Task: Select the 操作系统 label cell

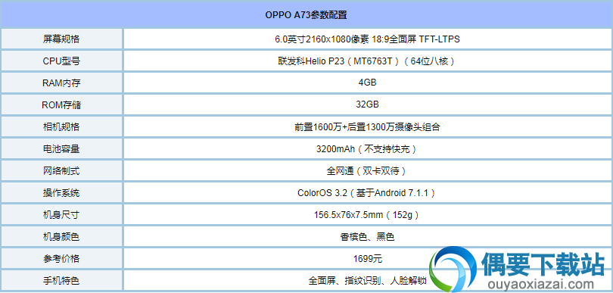Action: 62,192
